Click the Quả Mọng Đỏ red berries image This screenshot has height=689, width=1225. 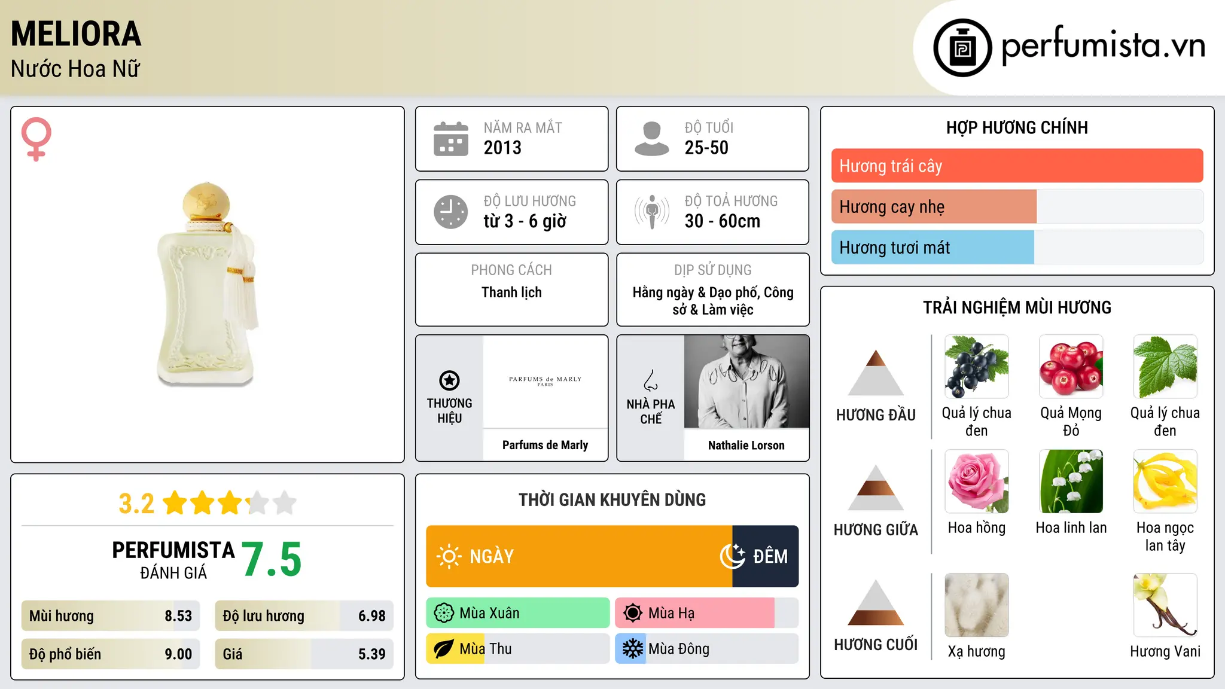click(1071, 367)
